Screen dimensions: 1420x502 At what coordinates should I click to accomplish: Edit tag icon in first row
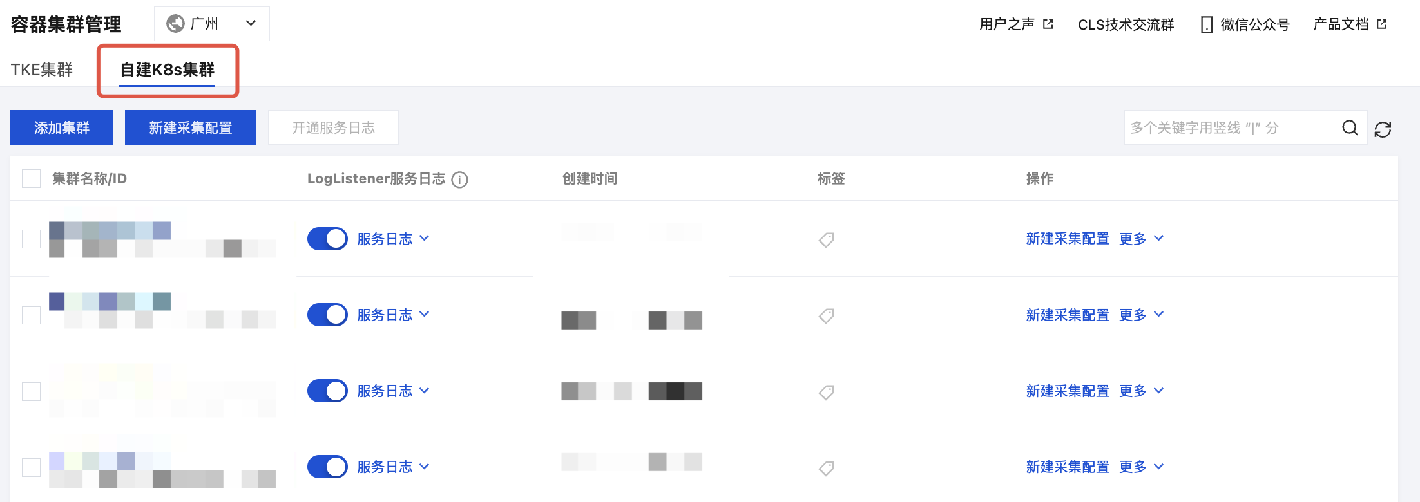827,240
